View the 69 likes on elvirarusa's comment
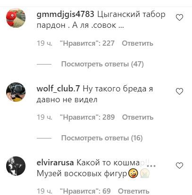Viewport: 192px width, 195px height. [85, 191]
